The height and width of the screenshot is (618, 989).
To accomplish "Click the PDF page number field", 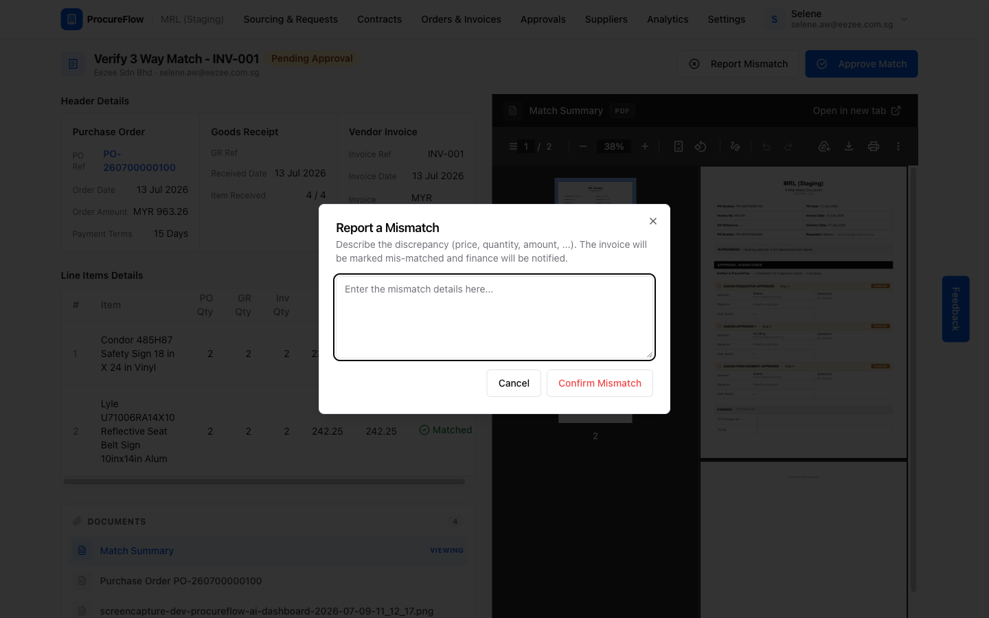I will [526, 146].
